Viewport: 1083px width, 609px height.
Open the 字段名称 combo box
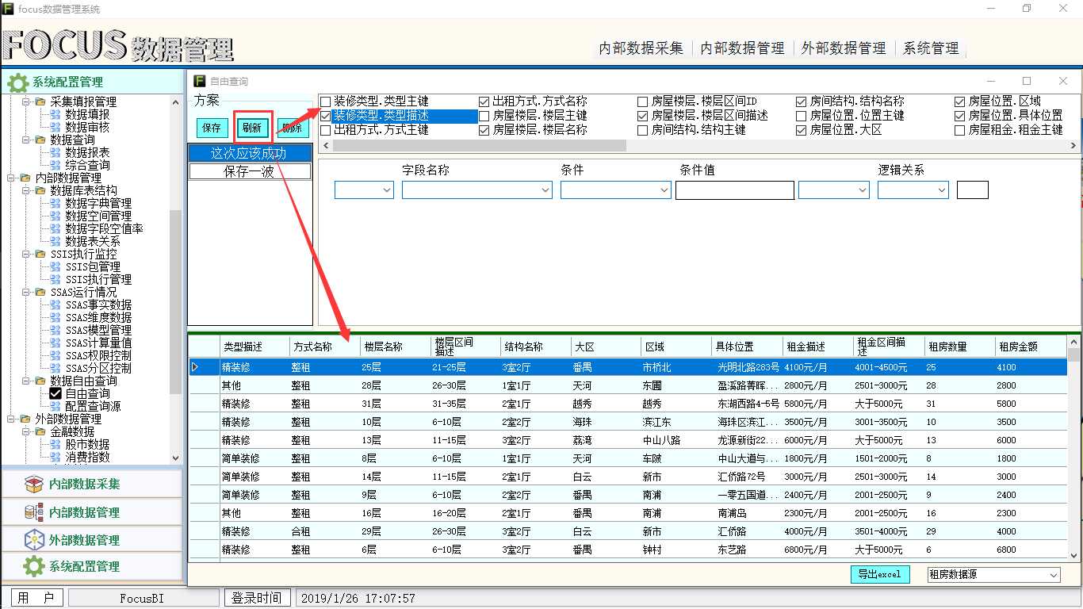click(x=477, y=190)
